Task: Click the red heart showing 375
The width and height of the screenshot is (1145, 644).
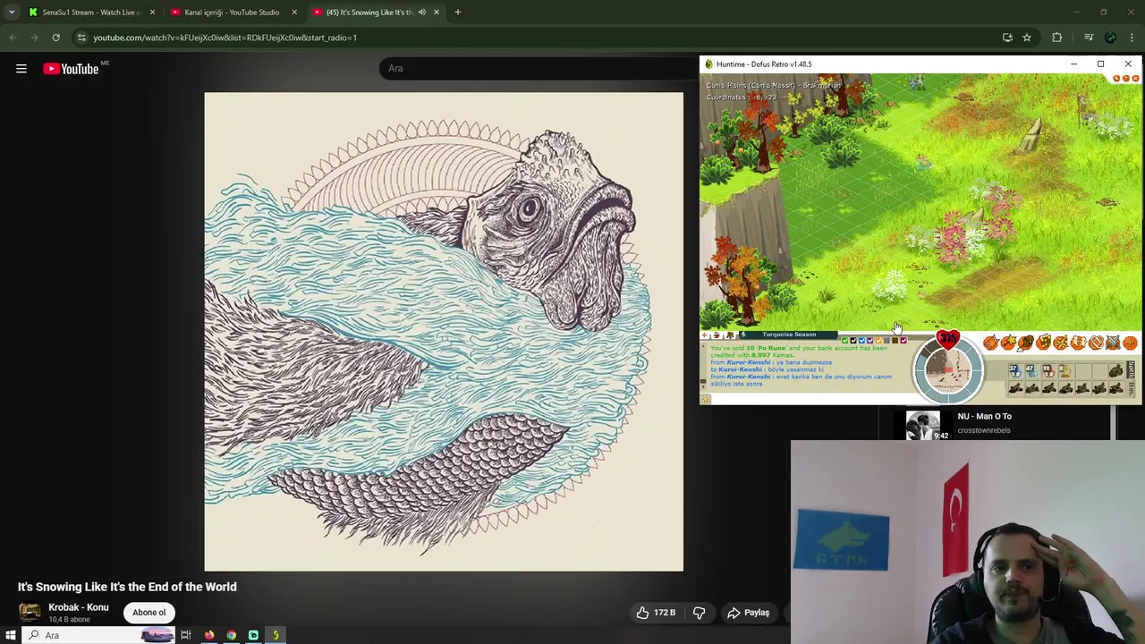Action: click(947, 339)
